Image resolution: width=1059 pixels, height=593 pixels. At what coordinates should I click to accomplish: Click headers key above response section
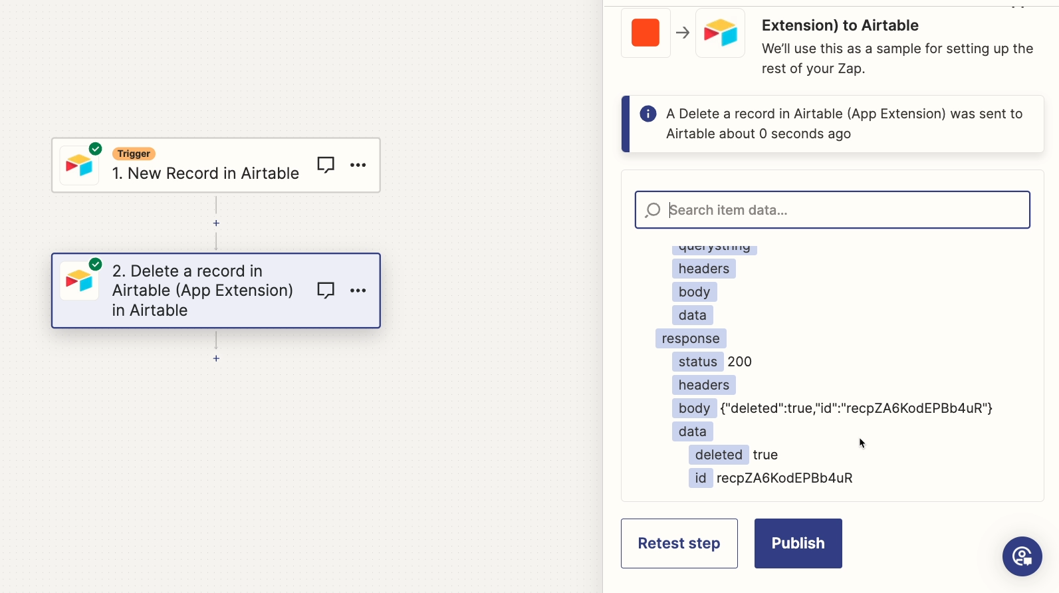point(704,269)
